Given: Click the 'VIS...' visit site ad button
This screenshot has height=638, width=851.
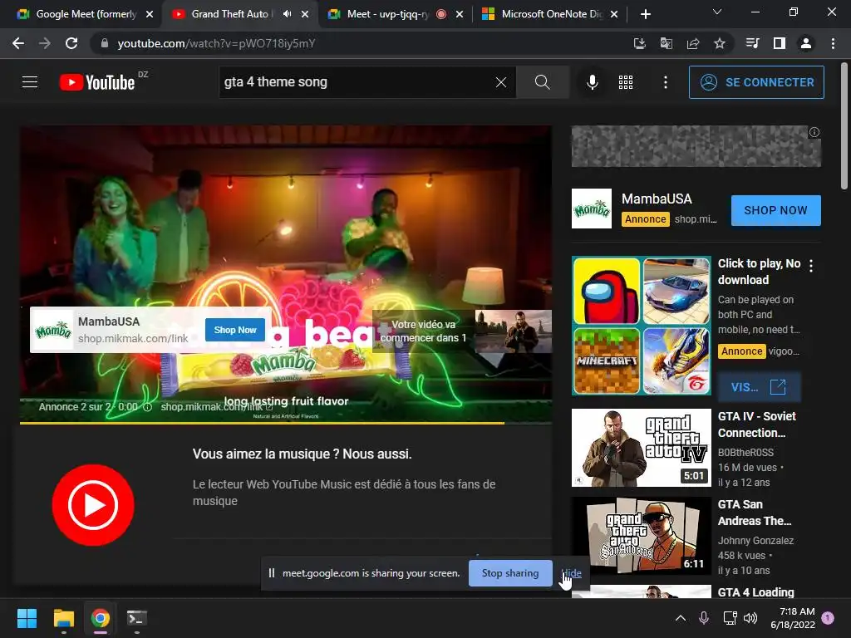Looking at the screenshot, I should pos(759,387).
